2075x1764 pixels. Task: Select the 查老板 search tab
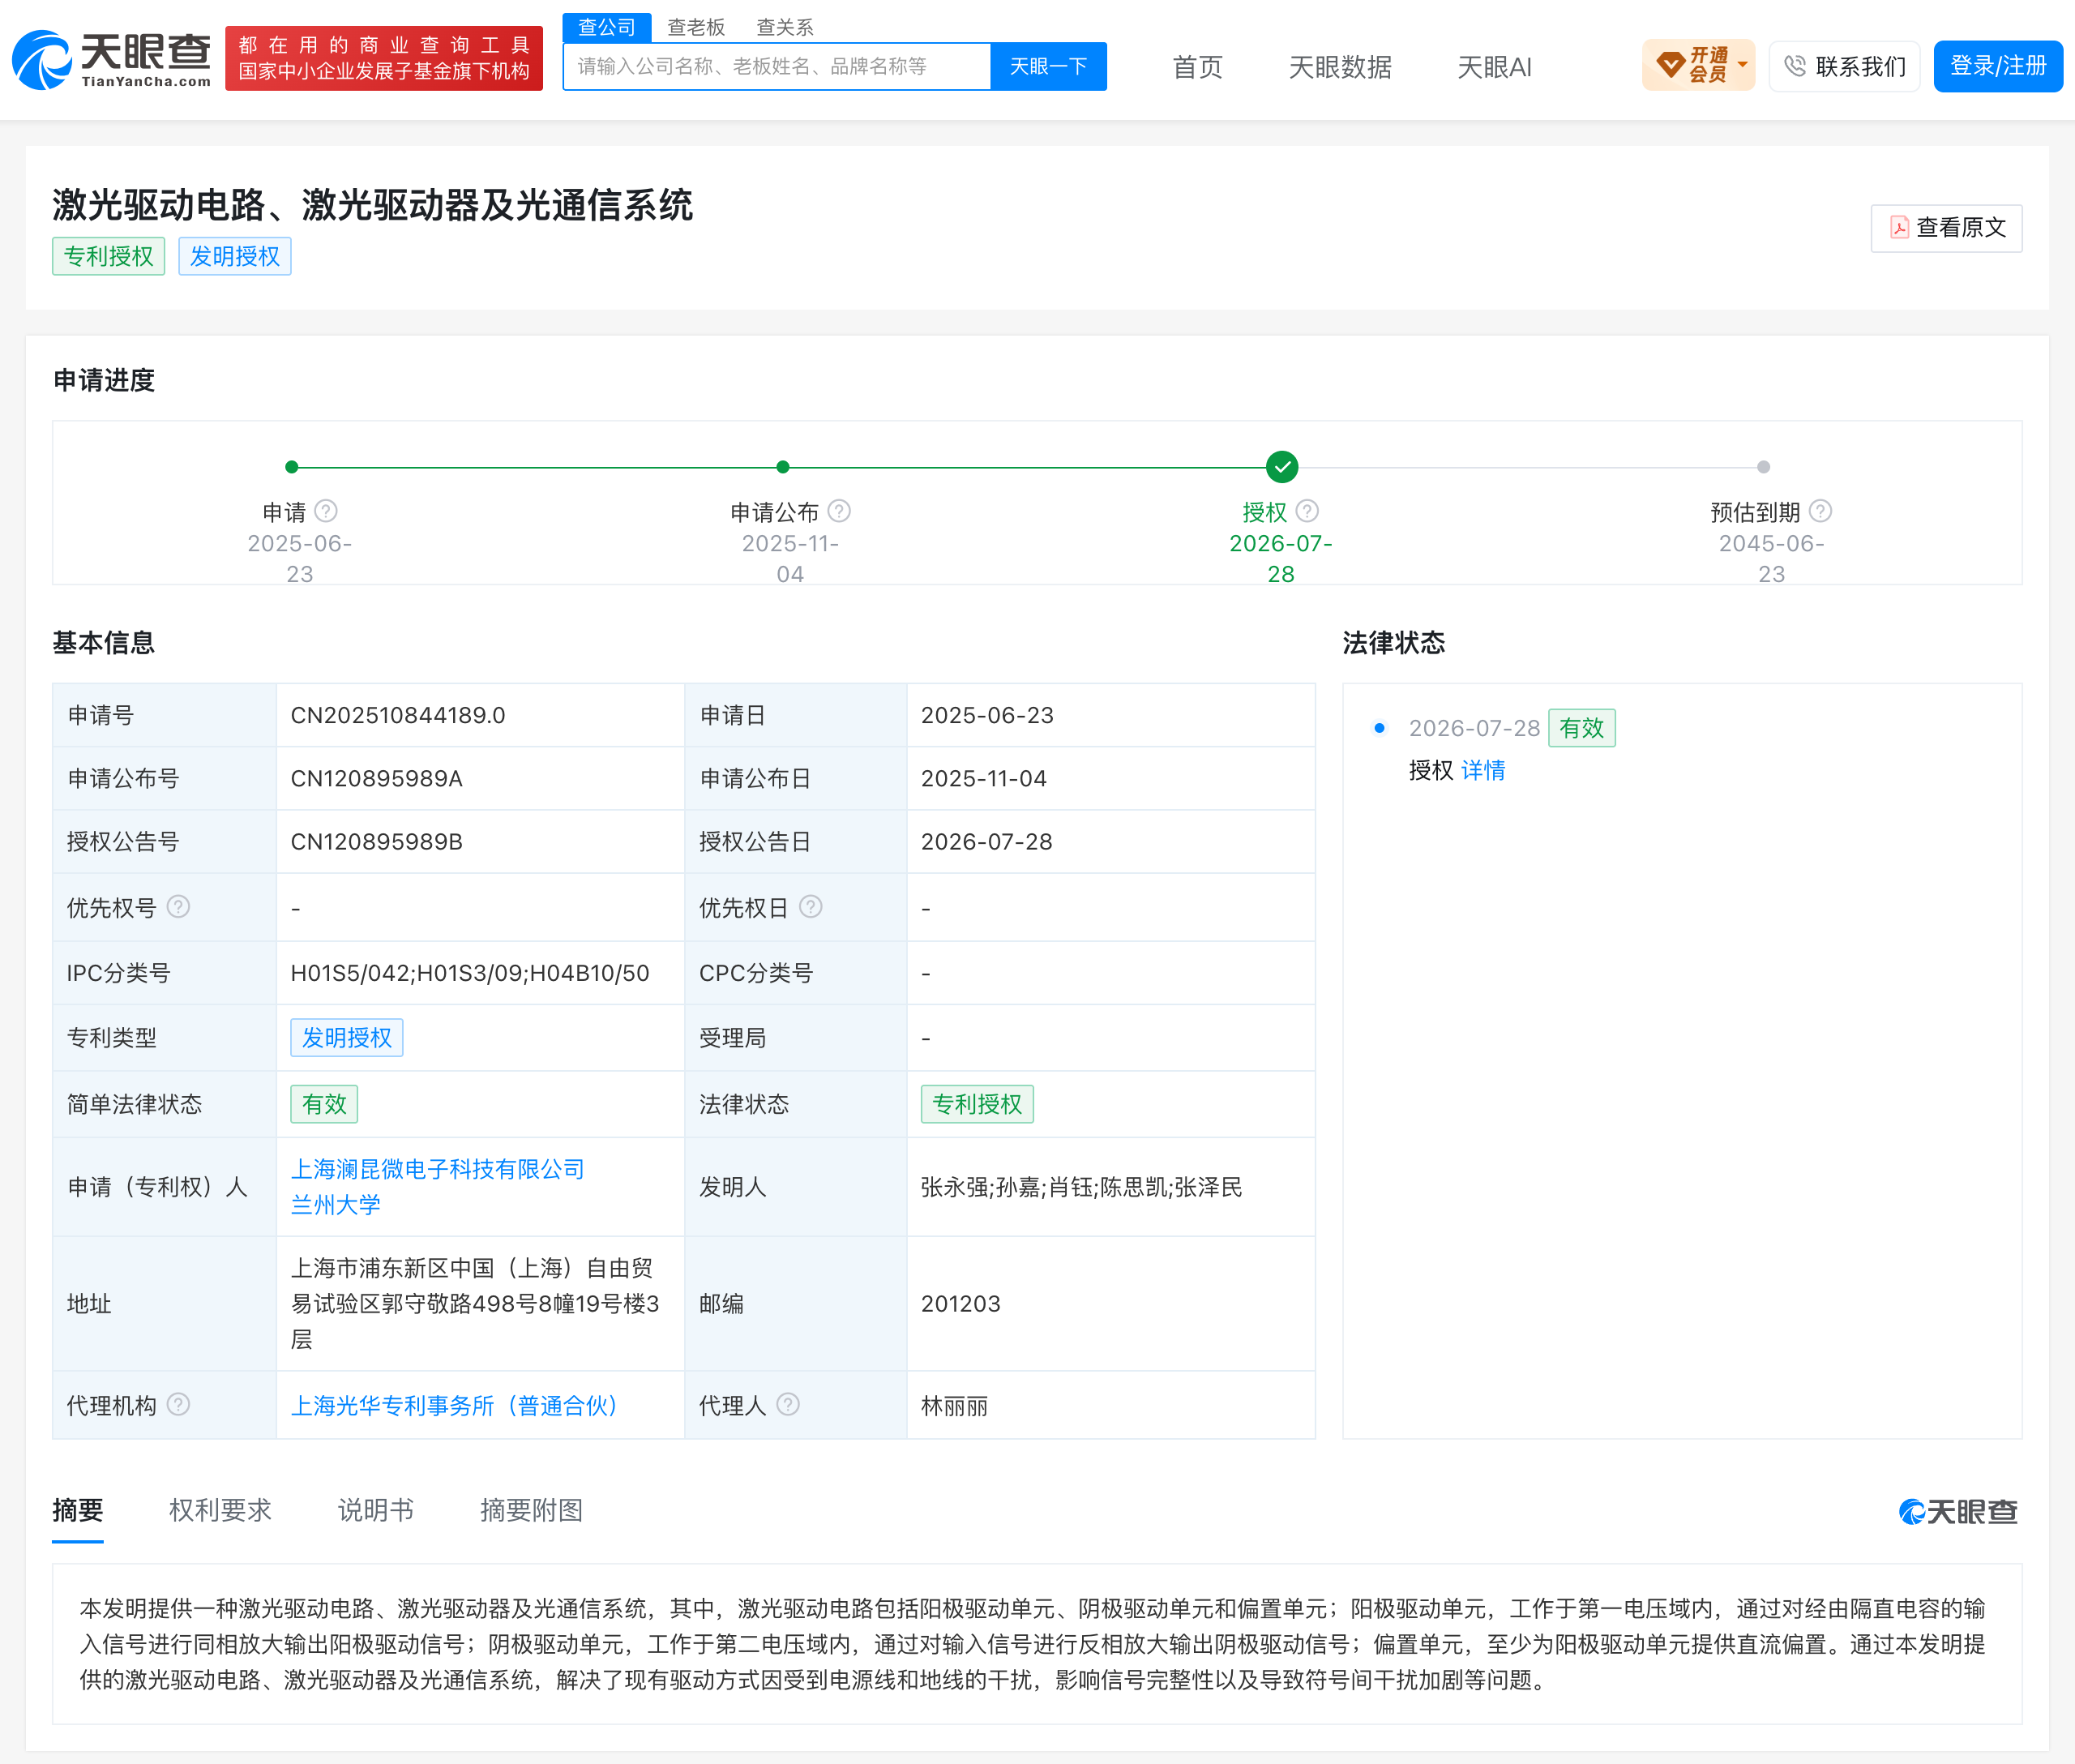696,27
